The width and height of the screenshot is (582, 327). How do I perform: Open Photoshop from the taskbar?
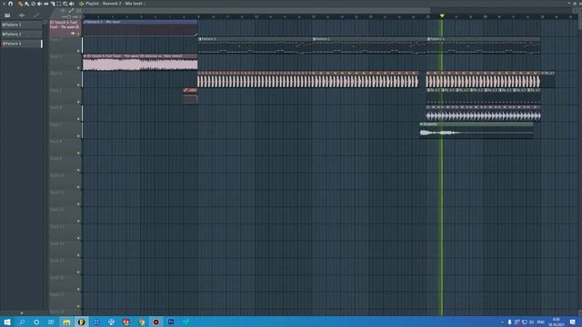click(171, 322)
